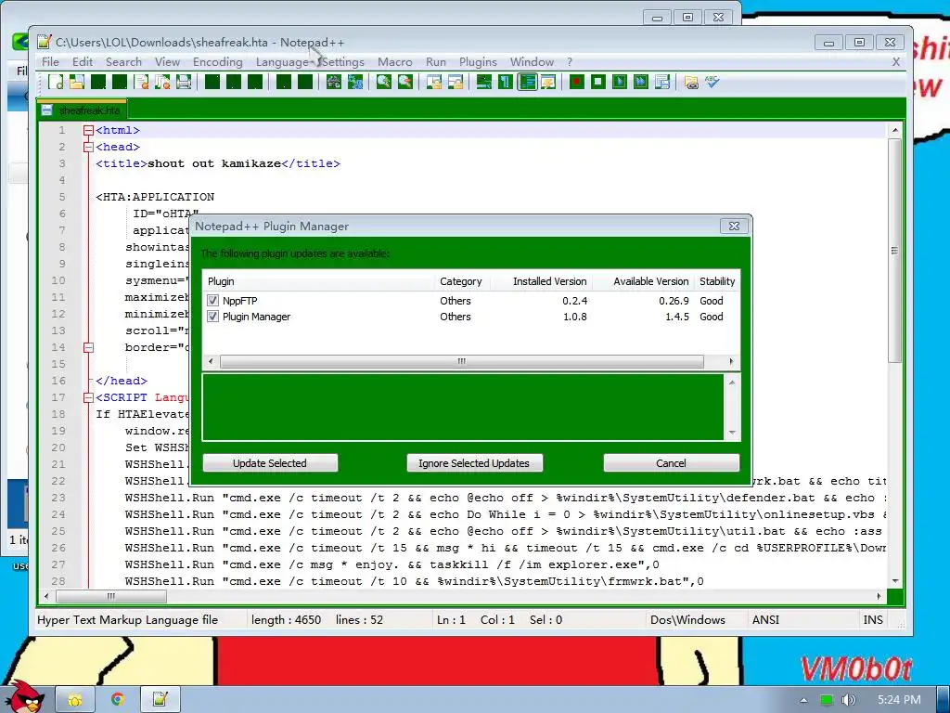Click the Open file folder icon
The height and width of the screenshot is (713, 950).
77,82
